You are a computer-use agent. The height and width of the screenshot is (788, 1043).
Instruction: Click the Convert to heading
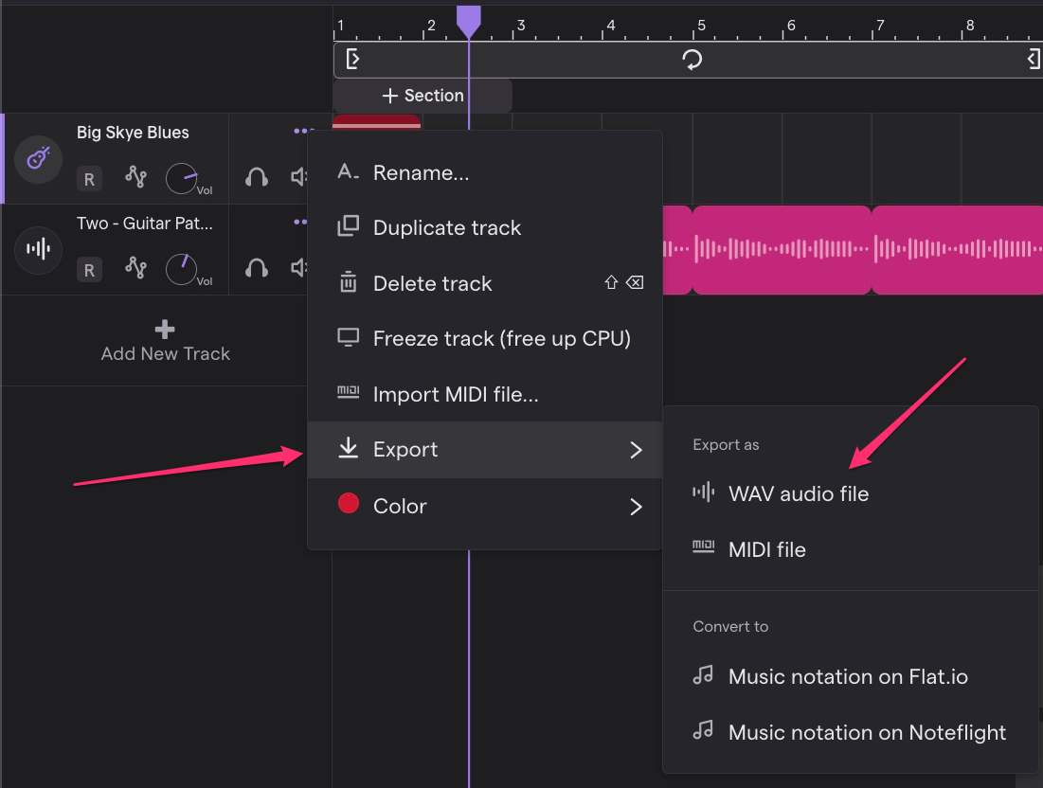click(x=730, y=626)
